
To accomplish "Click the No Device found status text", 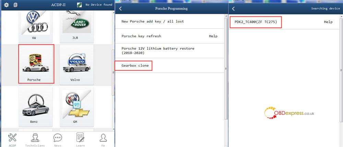I will pyautogui.click(x=99, y=4).
